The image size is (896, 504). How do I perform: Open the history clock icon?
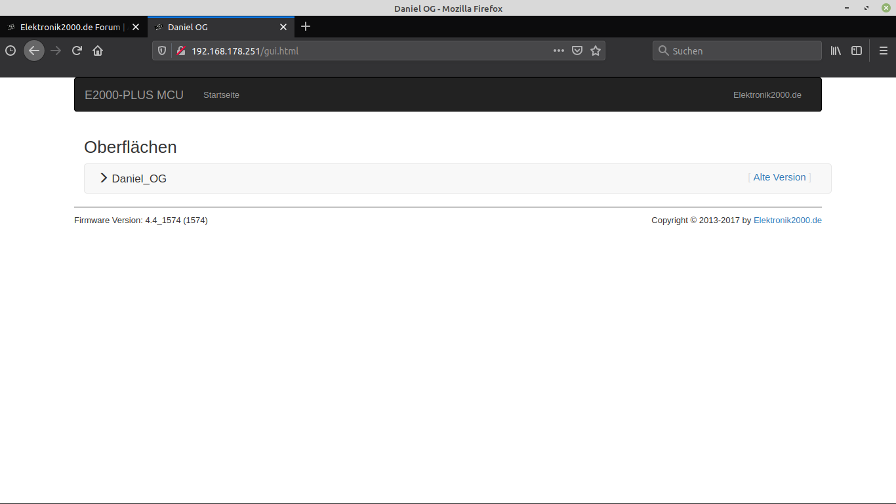10,51
